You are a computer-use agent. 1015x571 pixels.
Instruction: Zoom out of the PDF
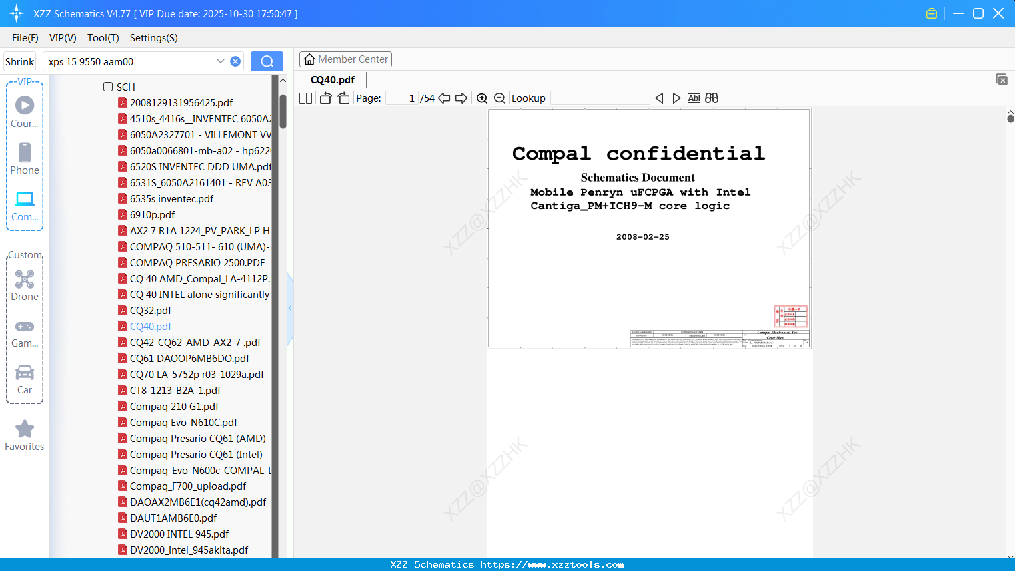tap(500, 98)
